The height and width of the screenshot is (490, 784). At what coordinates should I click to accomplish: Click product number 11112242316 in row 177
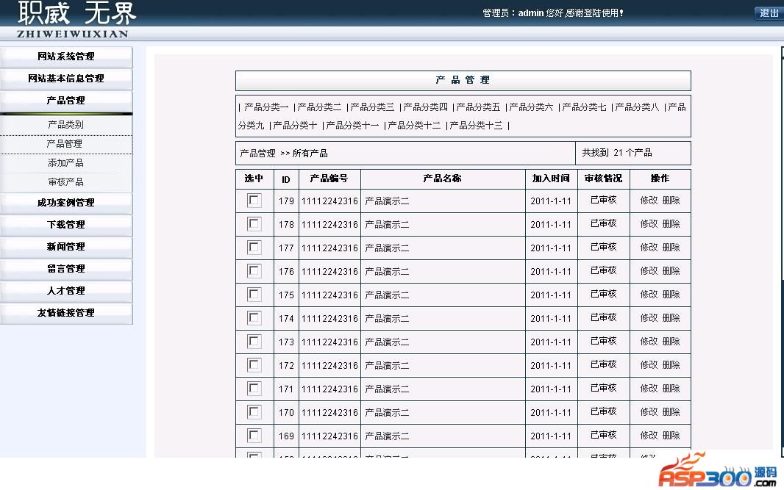329,248
